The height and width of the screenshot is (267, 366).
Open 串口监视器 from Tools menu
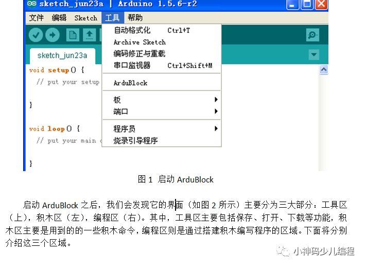point(162,65)
